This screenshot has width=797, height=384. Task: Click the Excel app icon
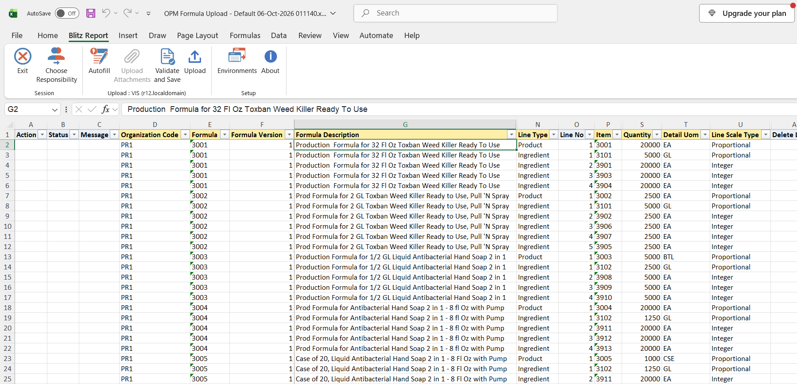[x=13, y=13]
